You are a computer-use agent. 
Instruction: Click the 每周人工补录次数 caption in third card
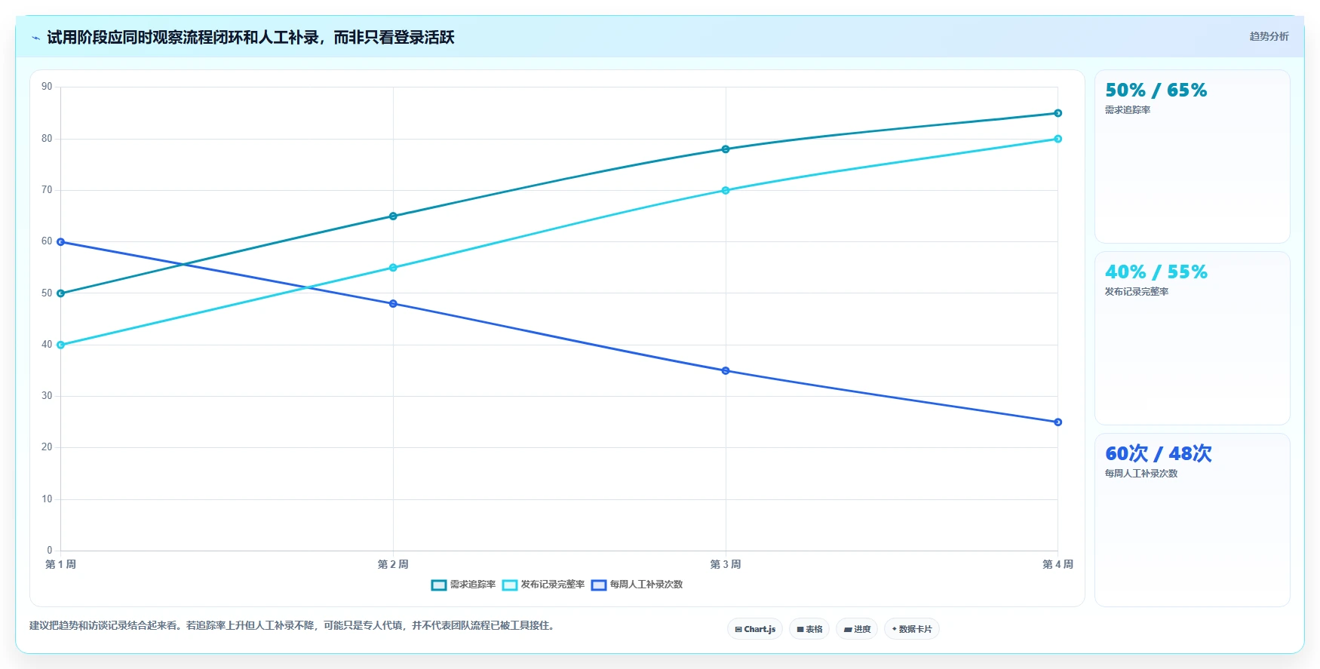[x=1141, y=474]
